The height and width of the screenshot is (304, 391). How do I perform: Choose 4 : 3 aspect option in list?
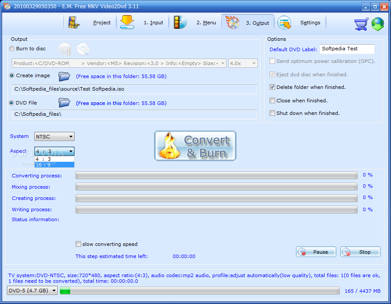point(54,159)
